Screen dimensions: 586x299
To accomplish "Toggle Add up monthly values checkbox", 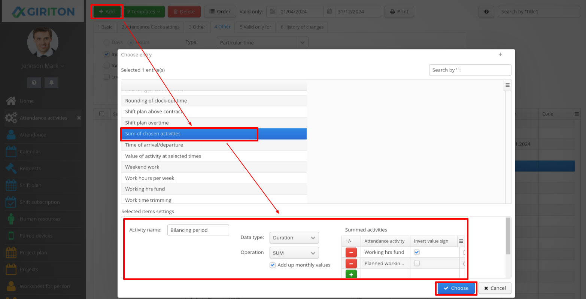I will (x=273, y=265).
